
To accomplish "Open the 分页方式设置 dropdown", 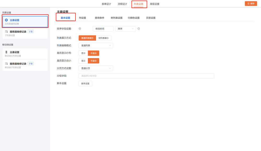I will click(x=96, y=68).
